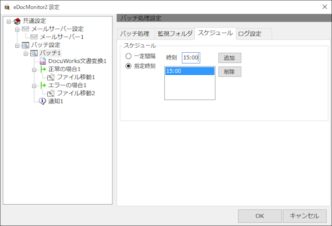Image resolution: width=332 pixels, height=226 pixels.
Task: Click the 追加 button
Action: [x=230, y=58]
